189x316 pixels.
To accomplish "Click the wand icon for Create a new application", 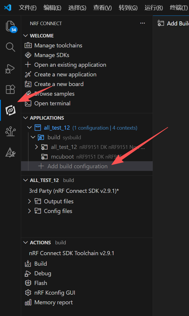I will (x=28, y=74).
